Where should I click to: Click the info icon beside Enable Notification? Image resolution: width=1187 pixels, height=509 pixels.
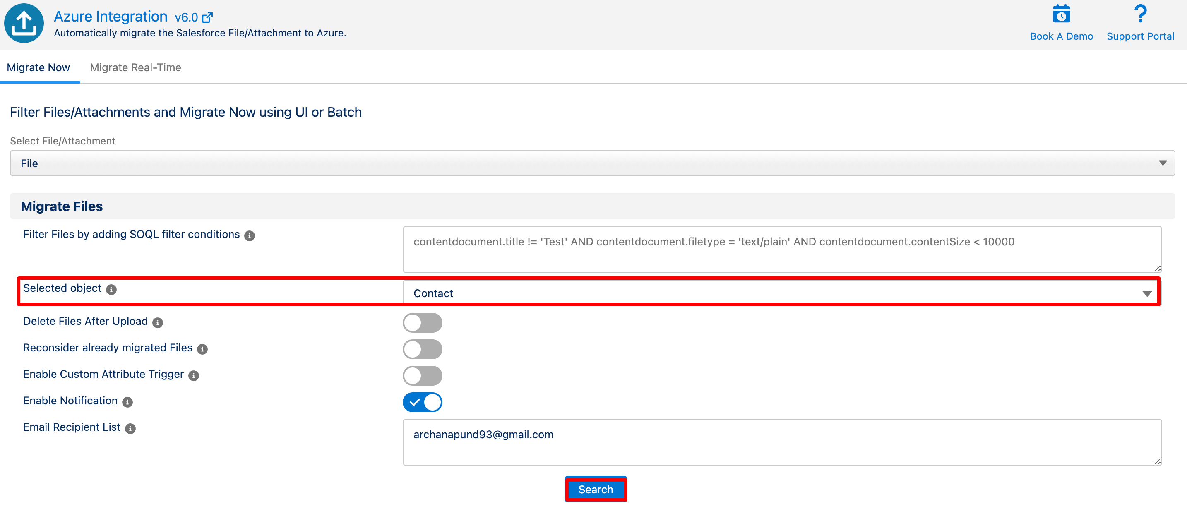pyautogui.click(x=127, y=402)
